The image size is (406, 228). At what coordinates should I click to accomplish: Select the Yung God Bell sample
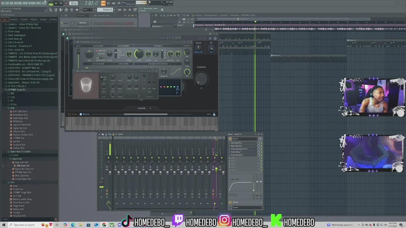(19, 216)
